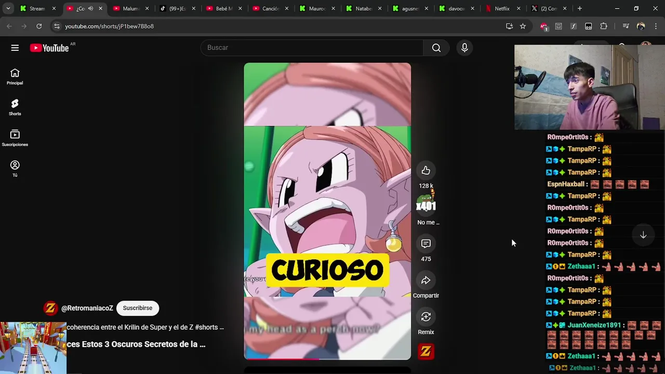Go to the YouTube home logo

[49, 48]
